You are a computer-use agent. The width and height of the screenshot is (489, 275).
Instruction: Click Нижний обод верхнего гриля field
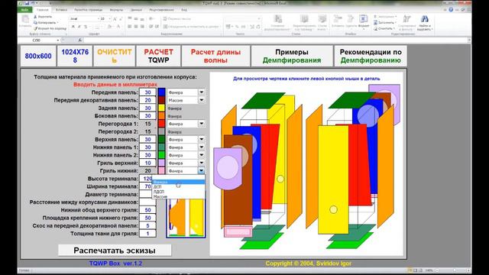[x=147, y=210]
